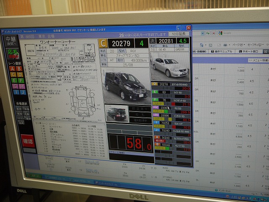The height and width of the screenshot is (202, 269).
Task: Select lane H in lane selection
Action: 22,86
